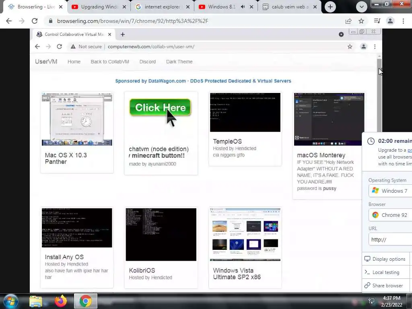Go back in the inner remote Chrome

(37, 47)
